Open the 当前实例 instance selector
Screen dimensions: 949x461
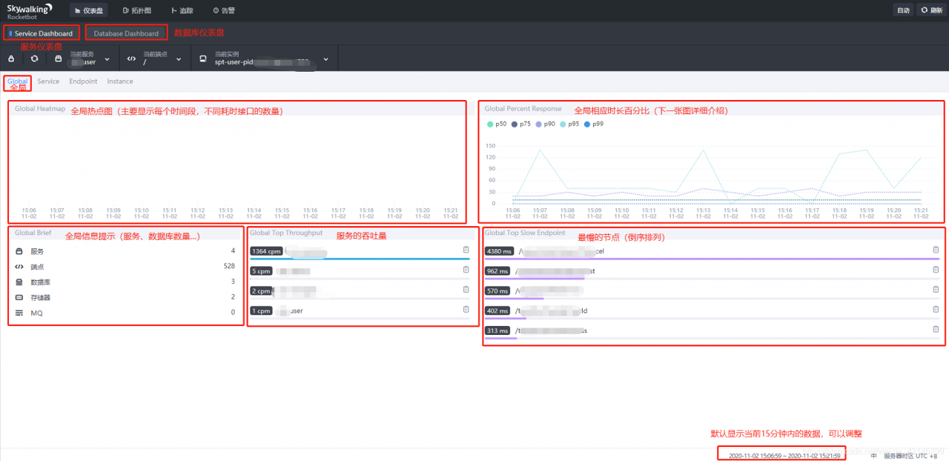tap(264, 59)
